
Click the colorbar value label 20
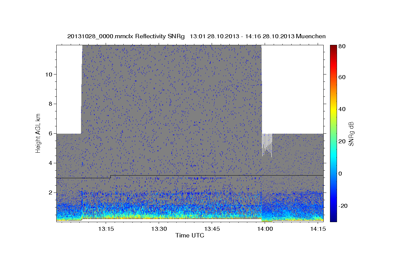point(342,141)
